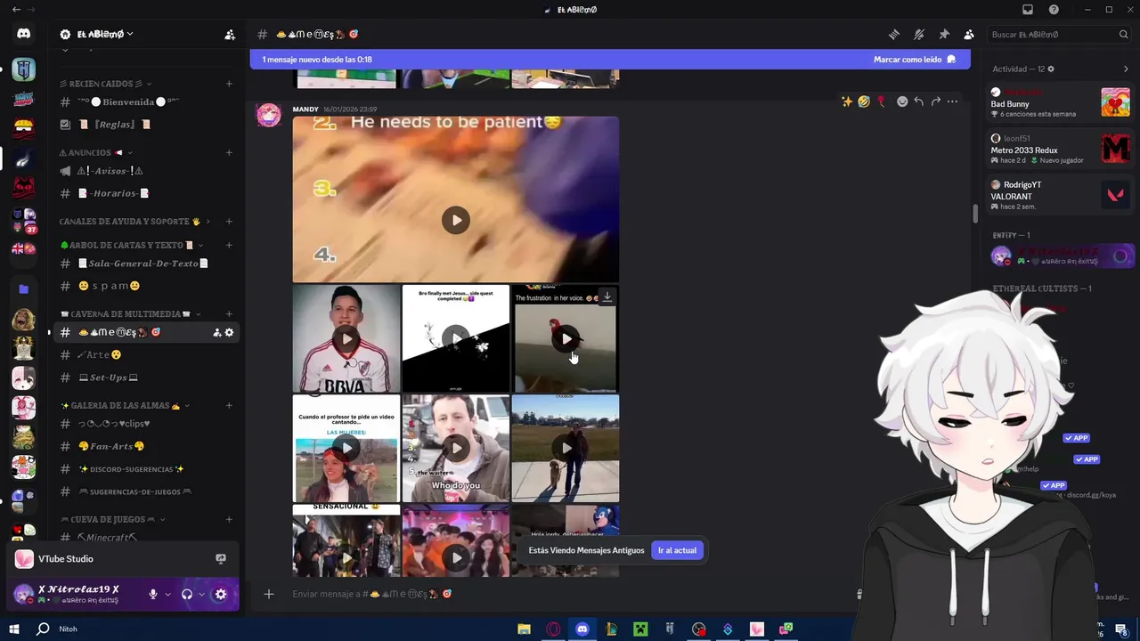Screen dimensions: 1140x641
Task: Collapse GALERIA DE LAS ALMAS category
Action: 125,405
